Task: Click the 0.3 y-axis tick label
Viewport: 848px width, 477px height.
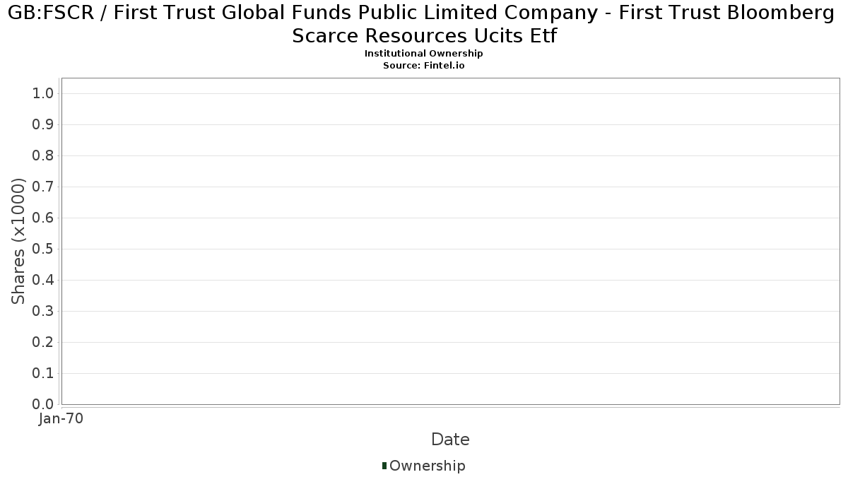Action: (43, 312)
